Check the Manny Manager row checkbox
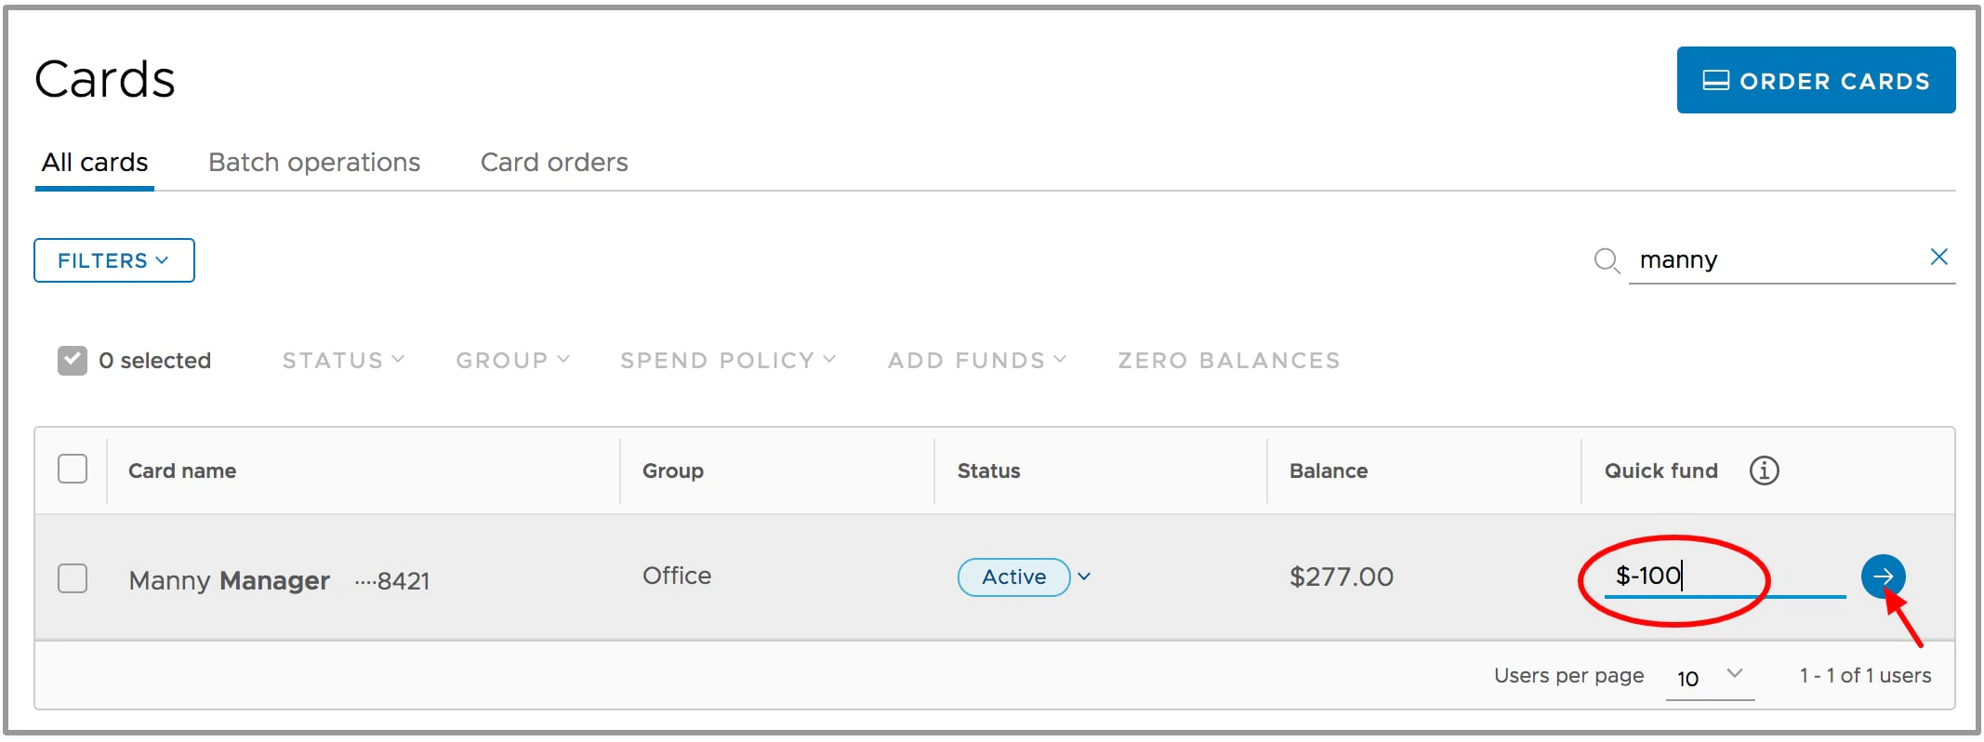This screenshot has height=742, width=1984. click(x=73, y=578)
